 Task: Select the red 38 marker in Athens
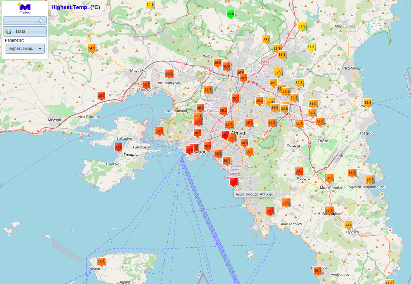tap(224, 135)
